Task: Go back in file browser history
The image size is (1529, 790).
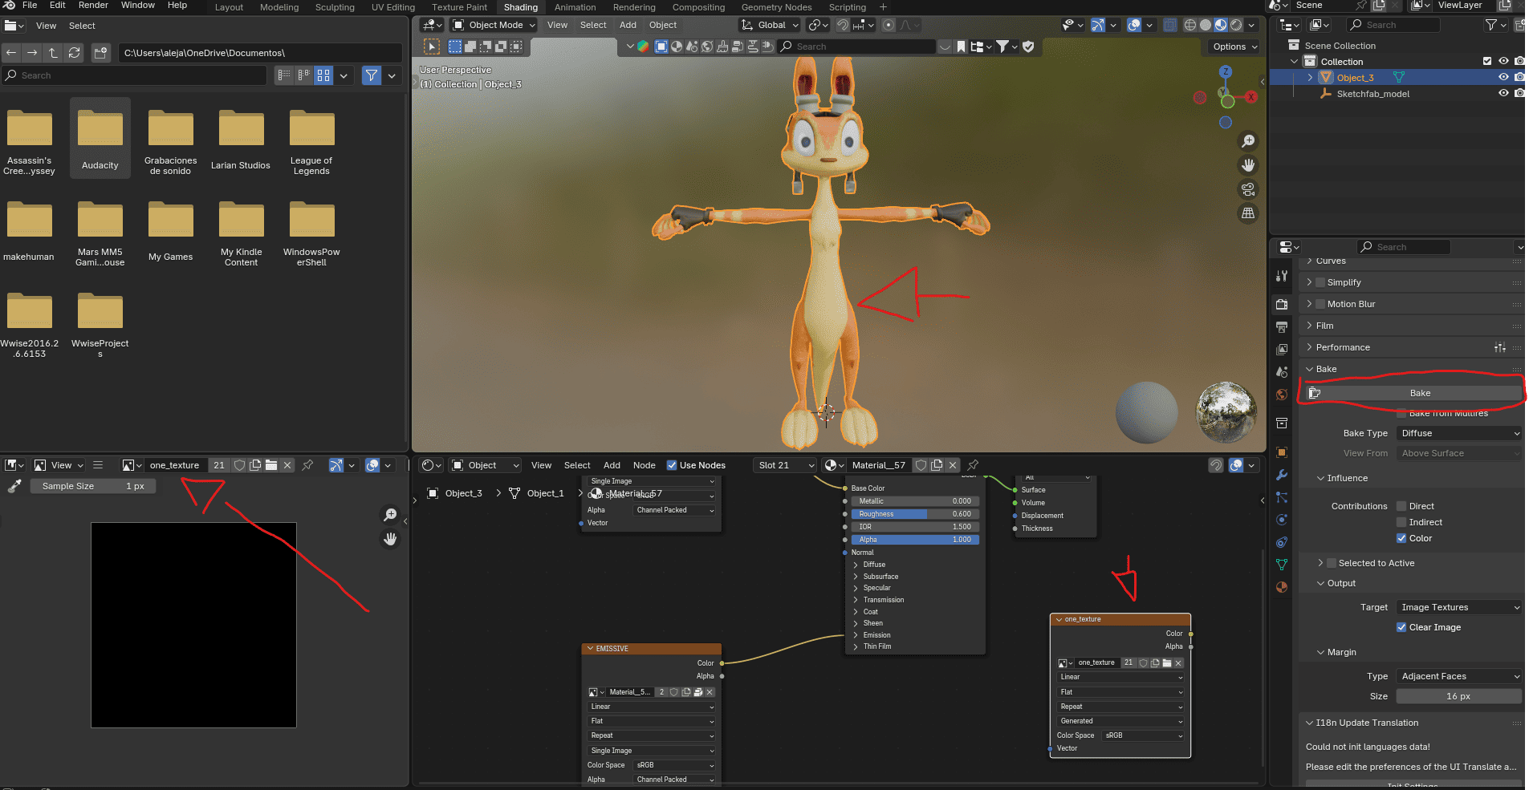Action: click(x=11, y=53)
